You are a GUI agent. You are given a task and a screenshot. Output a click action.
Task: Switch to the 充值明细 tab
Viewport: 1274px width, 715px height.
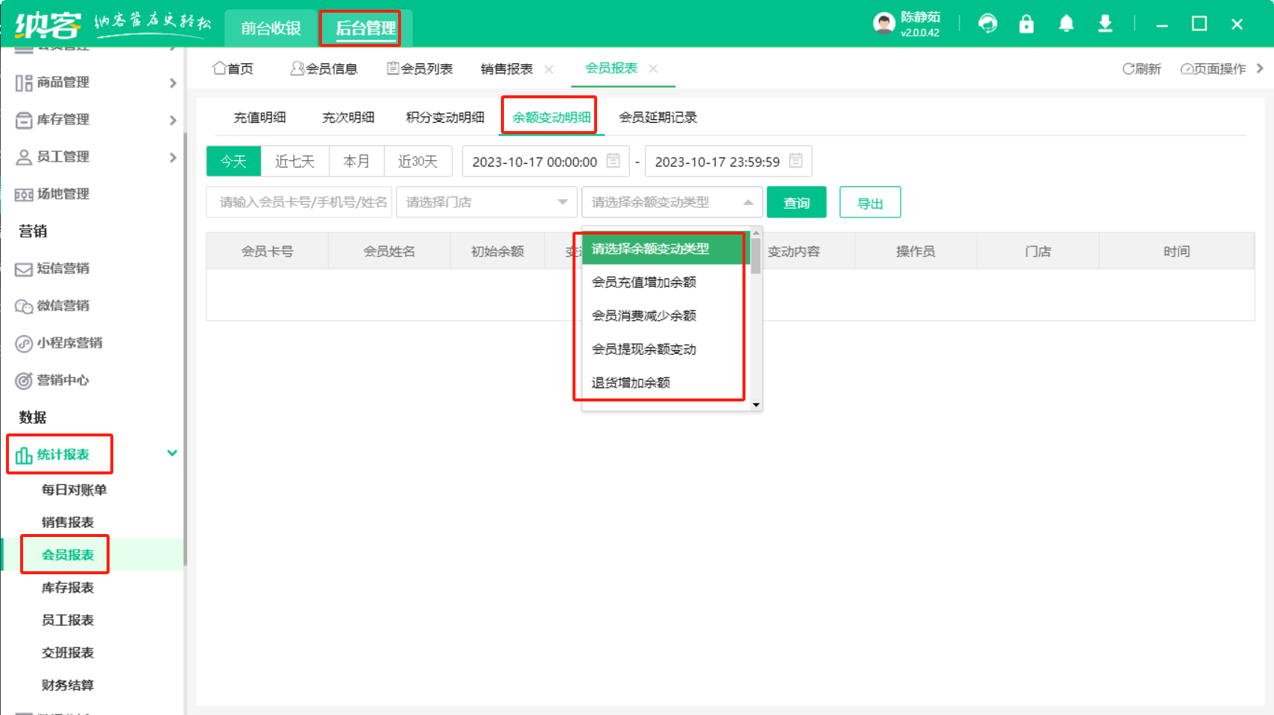tap(259, 118)
